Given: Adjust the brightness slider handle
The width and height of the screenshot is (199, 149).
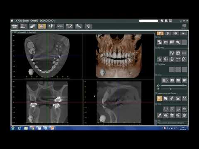Looking at the screenshot, I should click(x=170, y=89).
